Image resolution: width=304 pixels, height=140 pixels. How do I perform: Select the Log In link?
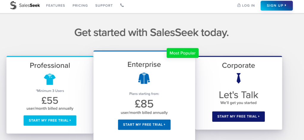coord(248,6)
